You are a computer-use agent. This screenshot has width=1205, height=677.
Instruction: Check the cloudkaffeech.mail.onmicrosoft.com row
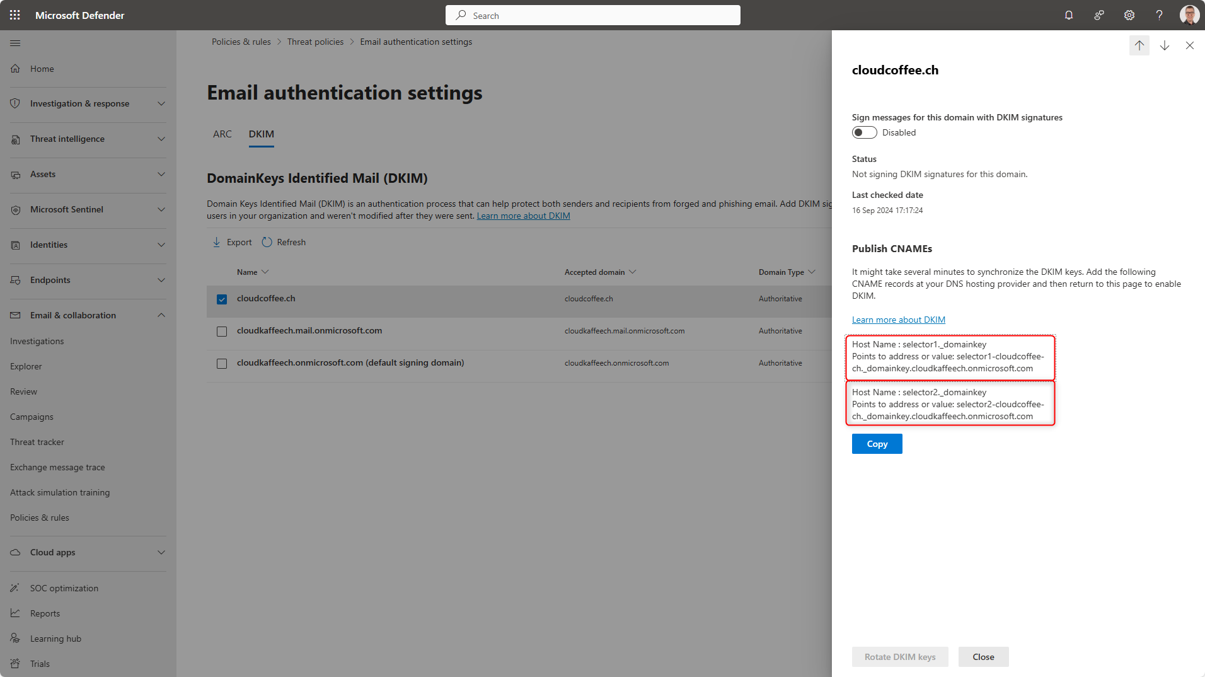pos(221,331)
